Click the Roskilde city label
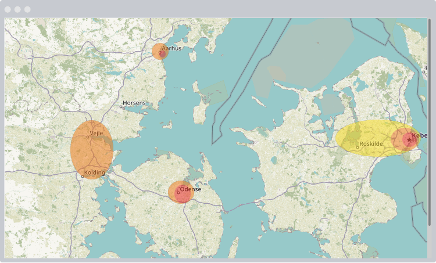Viewport: 436px width, 263px height. pyautogui.click(x=371, y=144)
